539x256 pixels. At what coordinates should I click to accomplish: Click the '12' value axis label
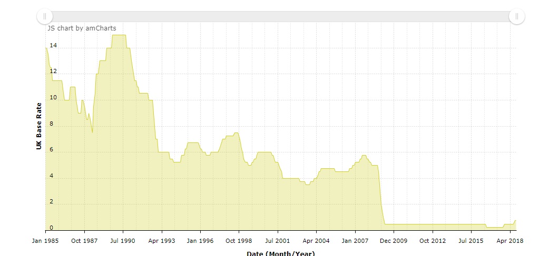tap(53, 71)
